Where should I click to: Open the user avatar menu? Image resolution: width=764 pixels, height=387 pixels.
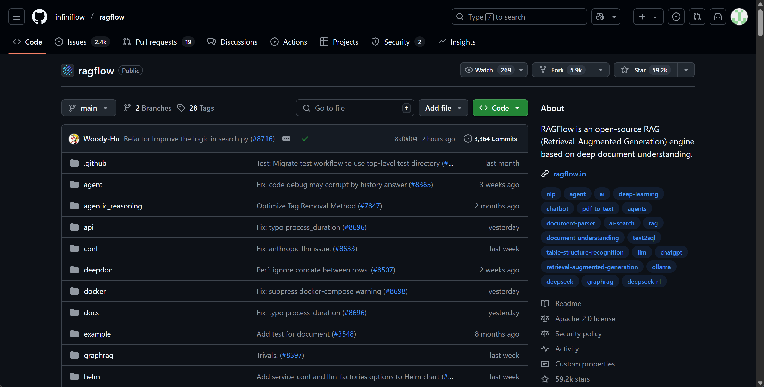point(739,17)
